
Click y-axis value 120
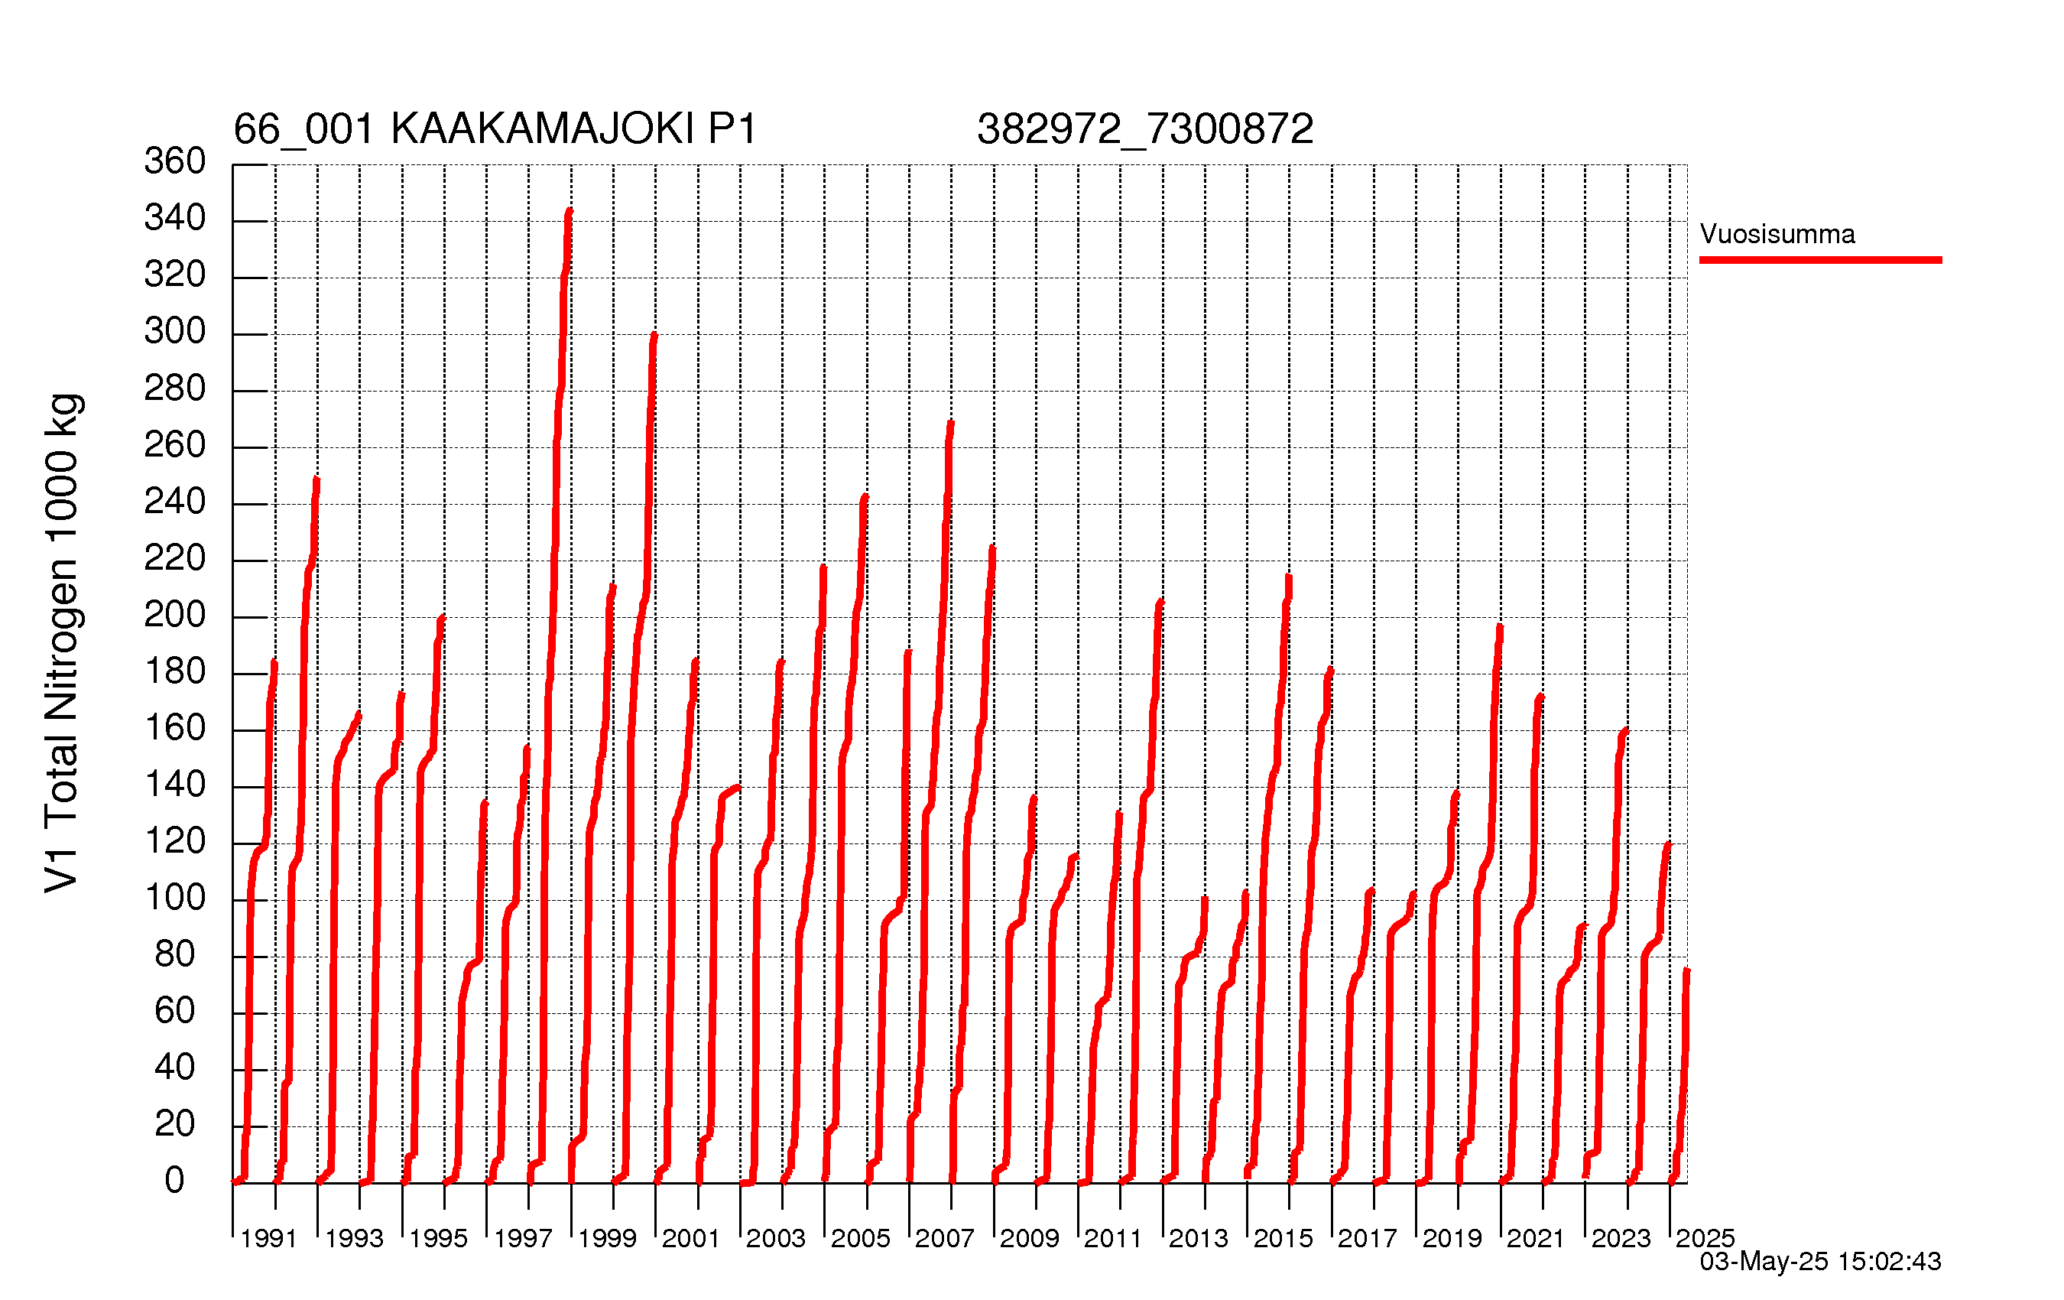pyautogui.click(x=175, y=840)
